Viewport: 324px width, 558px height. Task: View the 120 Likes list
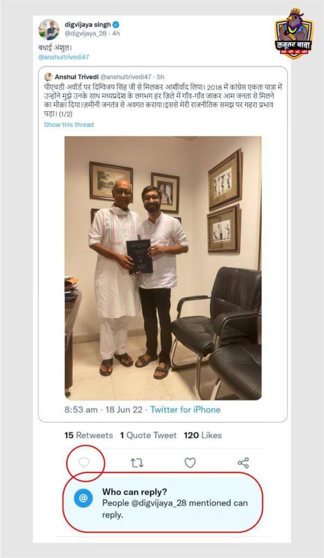203,435
